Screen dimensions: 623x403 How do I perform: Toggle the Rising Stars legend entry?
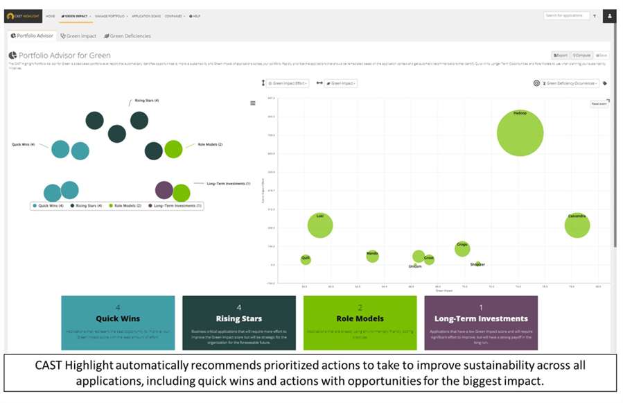click(x=89, y=206)
